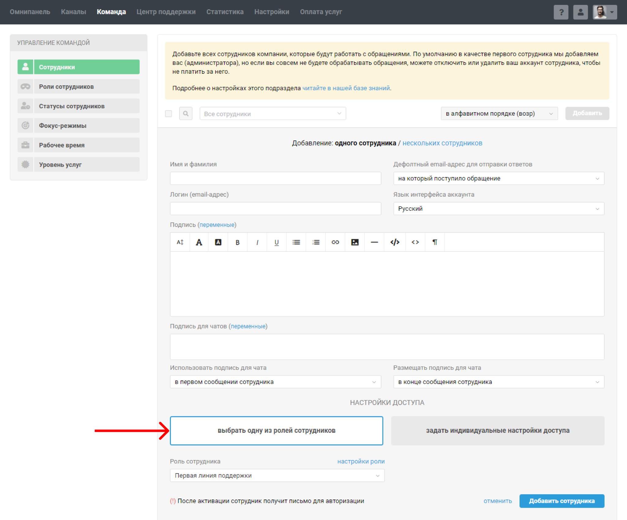The image size is (627, 520).
Task: Click the 'нескольких сотрудников' link
Action: (442, 143)
